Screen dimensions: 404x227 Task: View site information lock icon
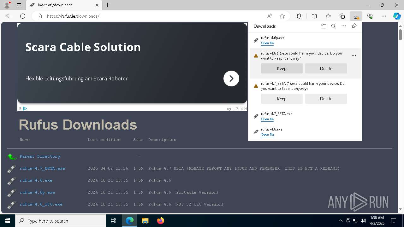(40, 16)
